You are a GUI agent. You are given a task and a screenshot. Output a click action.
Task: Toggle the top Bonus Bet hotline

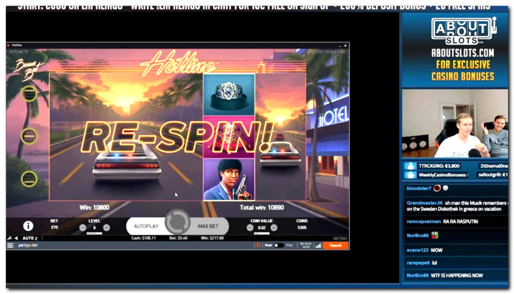coord(29,94)
